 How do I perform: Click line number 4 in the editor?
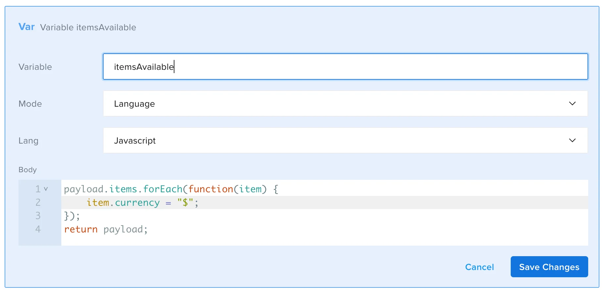coord(37,229)
